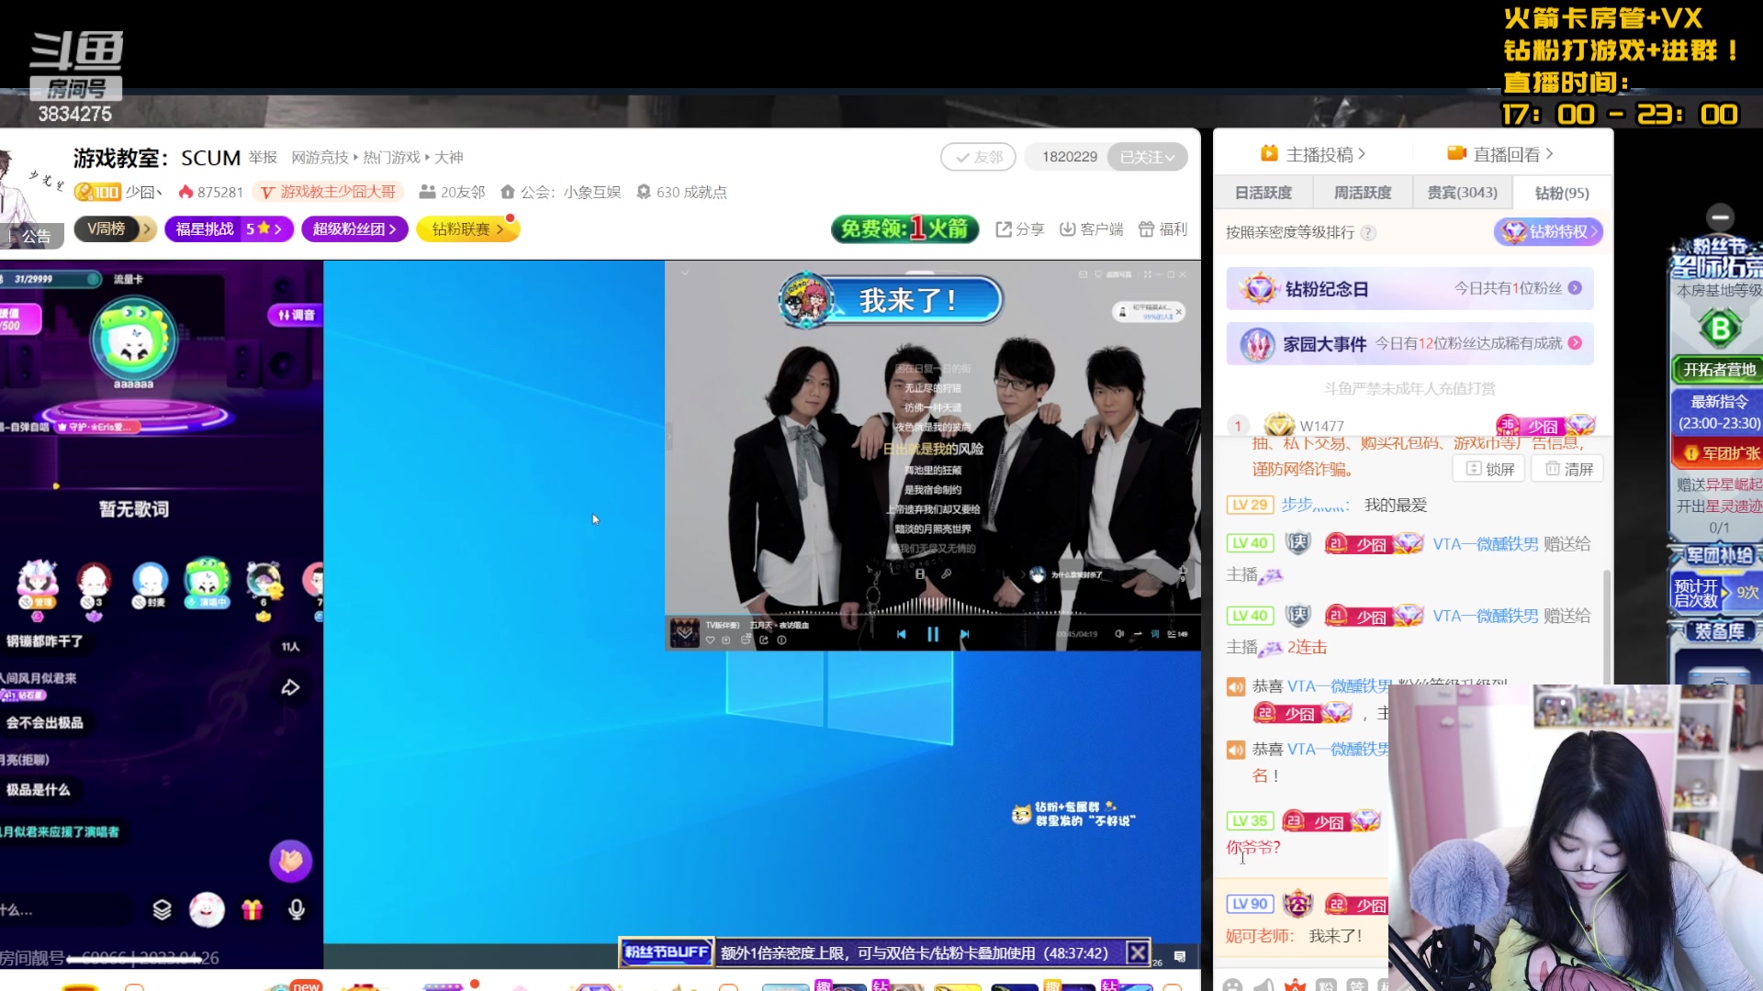Open 网游竞技 category link

(320, 157)
